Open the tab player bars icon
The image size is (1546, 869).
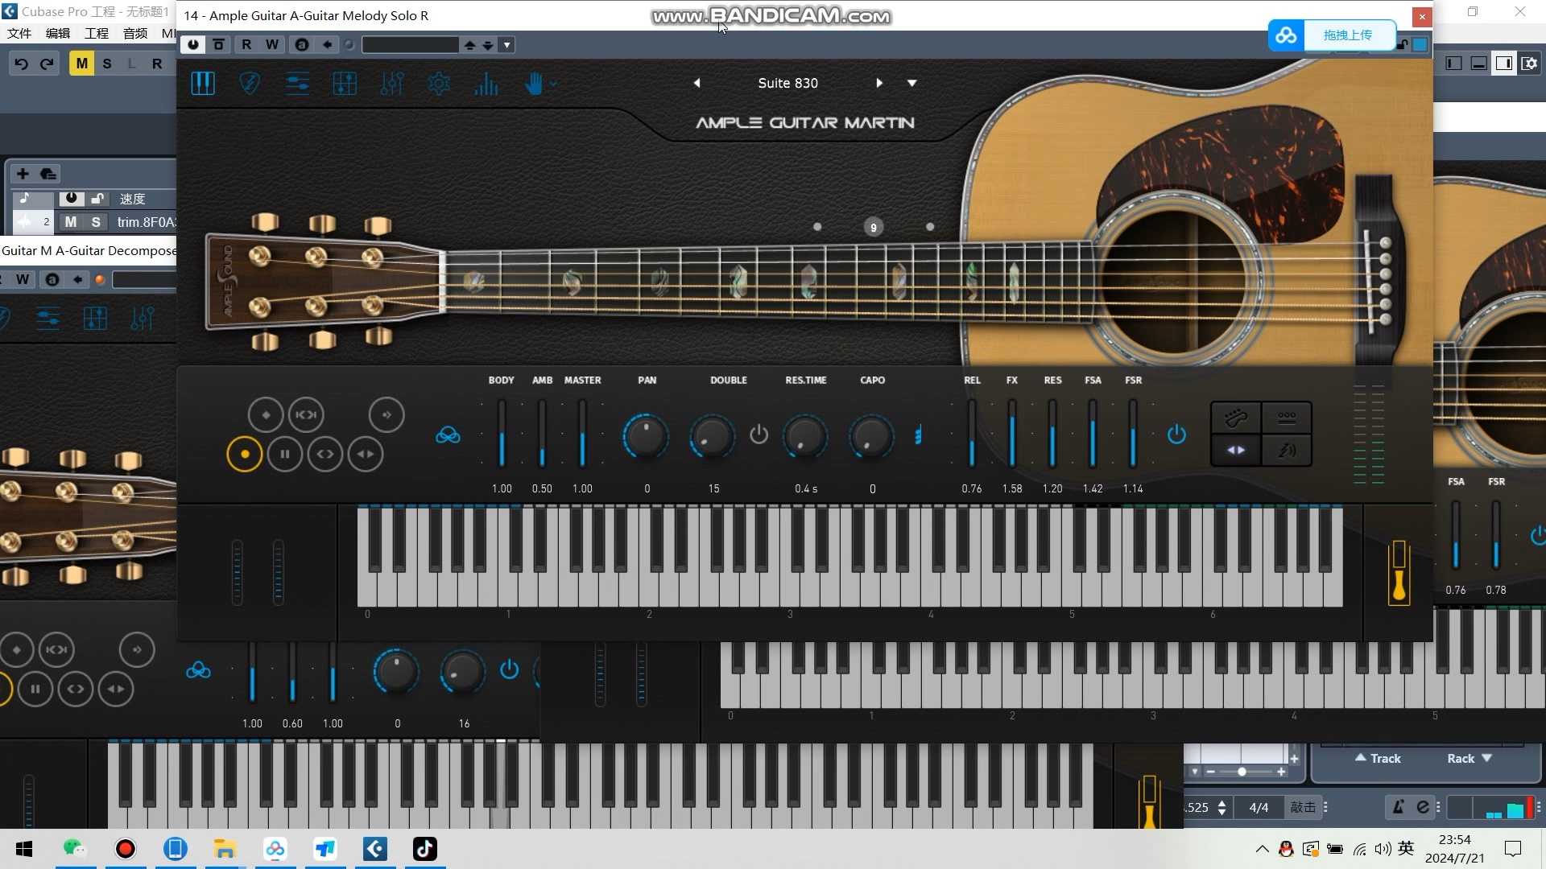click(x=486, y=83)
